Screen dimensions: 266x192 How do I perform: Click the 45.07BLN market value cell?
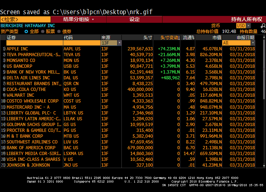coord(212,49)
